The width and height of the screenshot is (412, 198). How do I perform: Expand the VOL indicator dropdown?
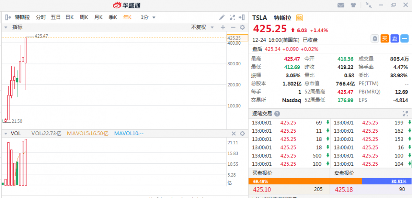click(x=6, y=134)
